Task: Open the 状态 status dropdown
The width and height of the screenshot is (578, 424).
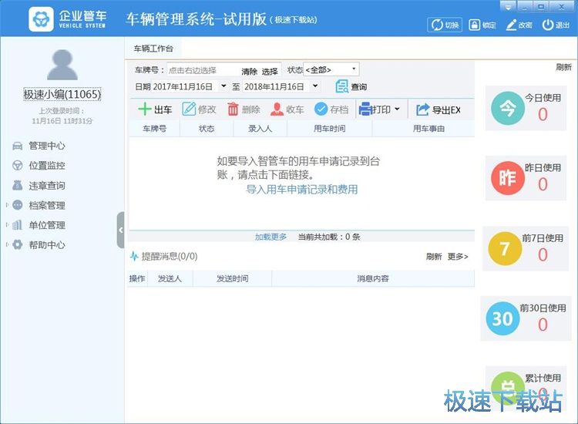Action: point(331,69)
